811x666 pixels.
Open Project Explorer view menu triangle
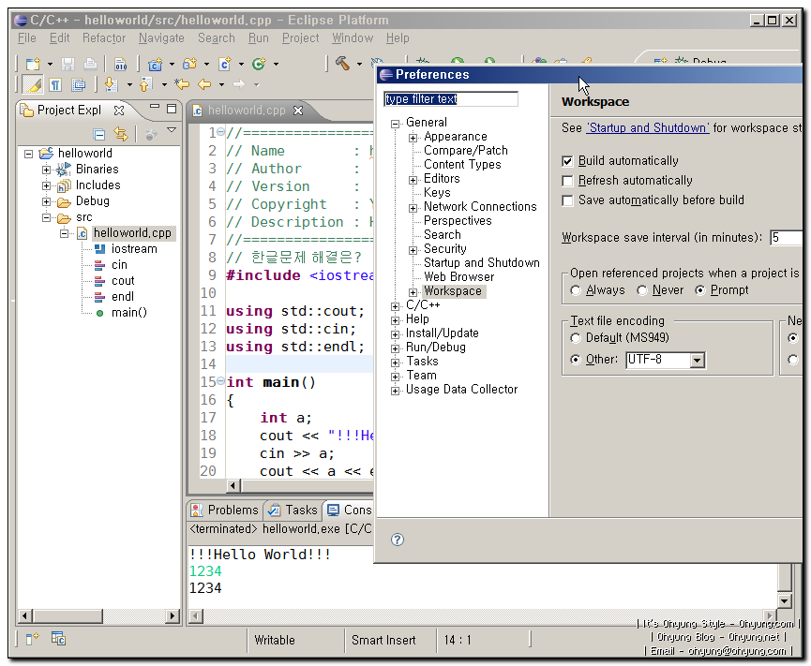tap(172, 130)
